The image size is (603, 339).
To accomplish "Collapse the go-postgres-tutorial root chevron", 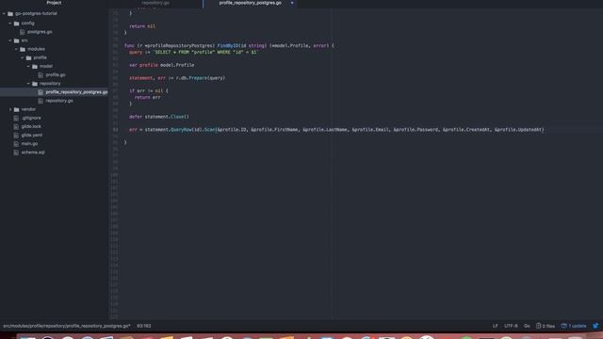I will [4, 13].
